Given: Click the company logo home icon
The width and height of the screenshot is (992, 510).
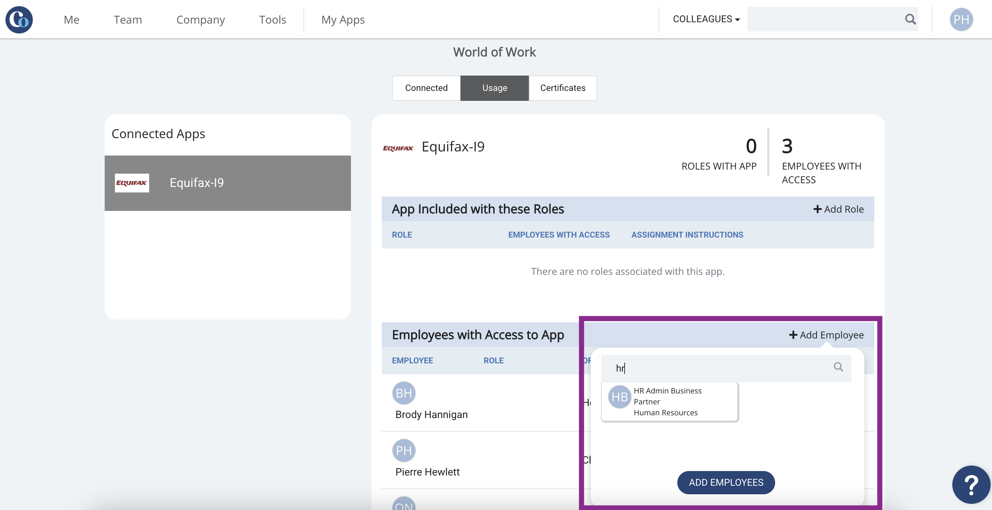Looking at the screenshot, I should point(19,19).
